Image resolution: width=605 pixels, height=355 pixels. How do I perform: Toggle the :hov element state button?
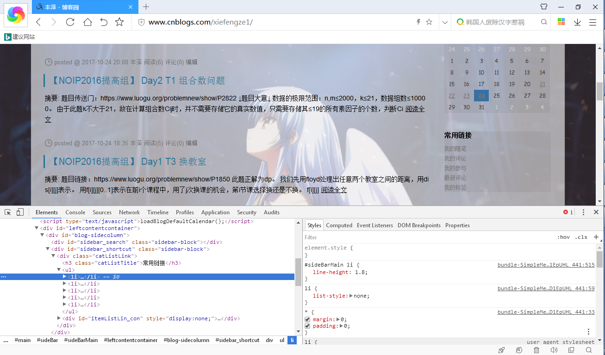[x=563, y=237]
